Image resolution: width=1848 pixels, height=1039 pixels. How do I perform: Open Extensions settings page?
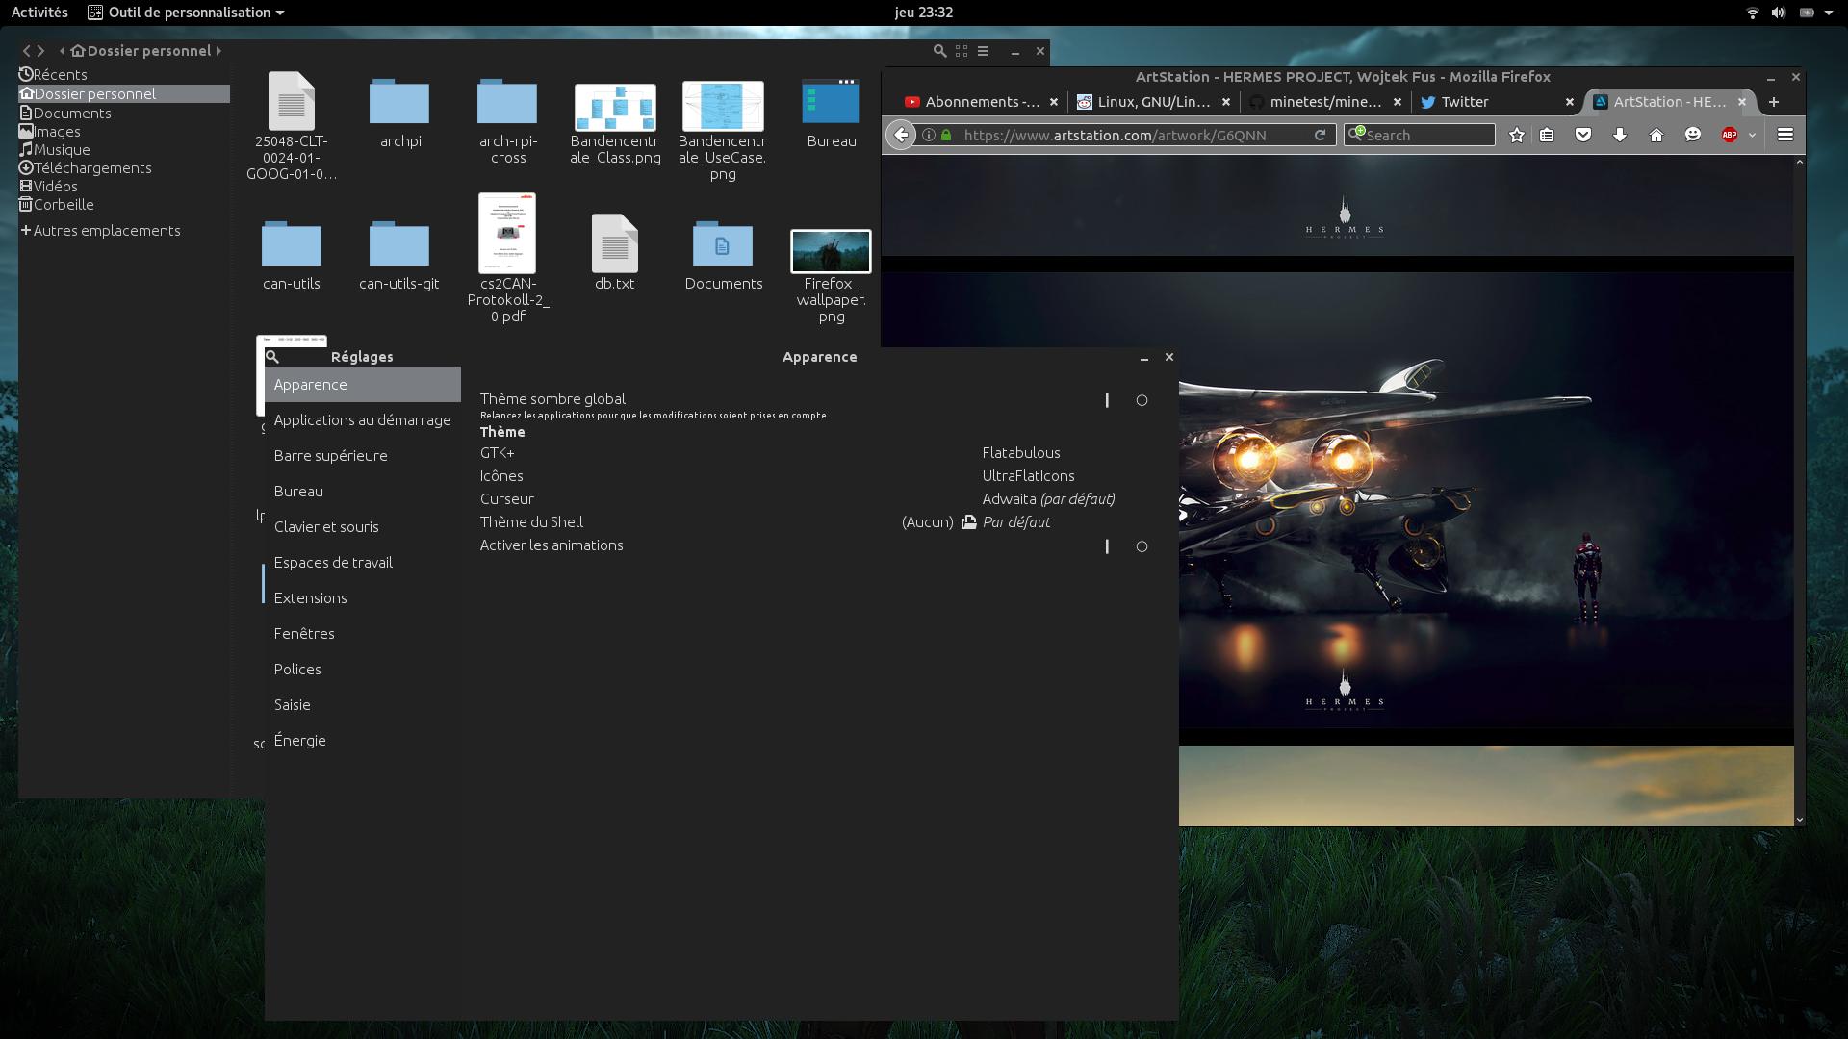pos(363,598)
